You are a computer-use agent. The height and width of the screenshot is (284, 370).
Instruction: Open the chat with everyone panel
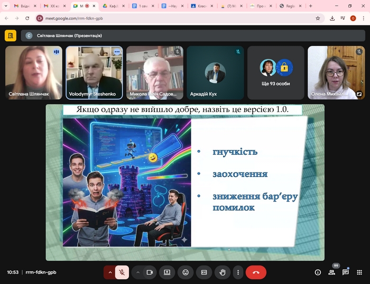[346, 272]
